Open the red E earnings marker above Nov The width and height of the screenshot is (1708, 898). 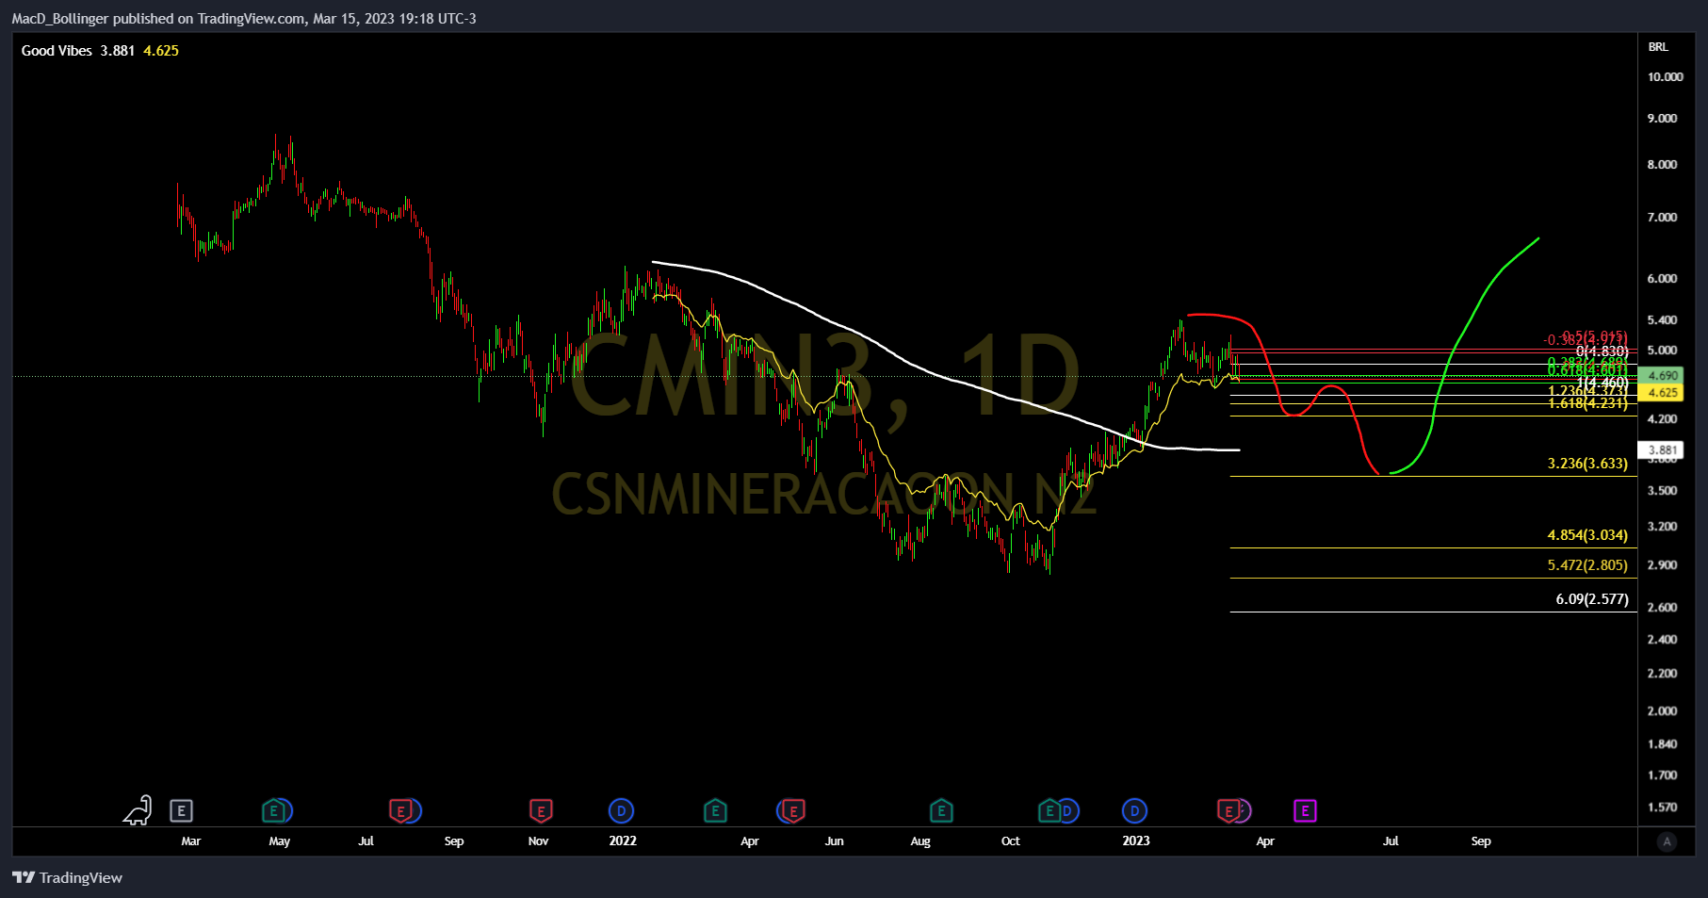tap(541, 810)
